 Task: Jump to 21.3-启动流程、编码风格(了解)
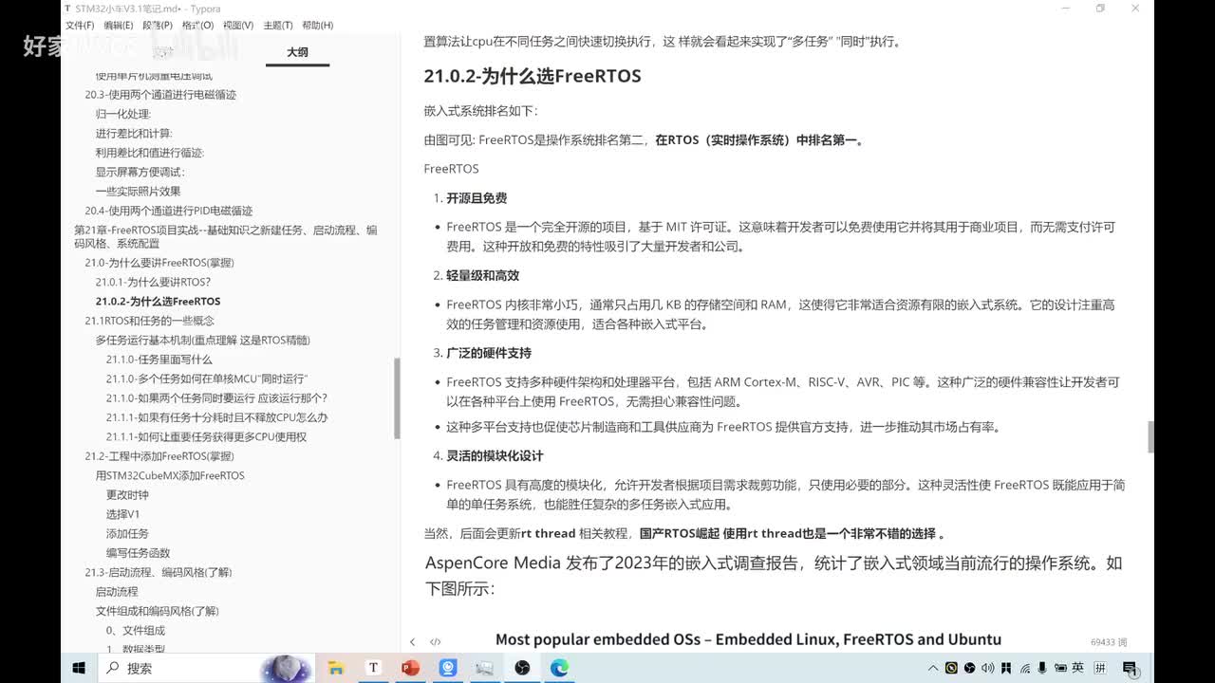[158, 572]
